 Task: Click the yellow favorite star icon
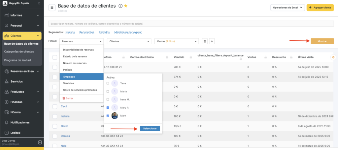pyautogui.click(x=126, y=6)
